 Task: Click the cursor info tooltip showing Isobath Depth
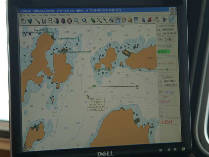point(96,104)
